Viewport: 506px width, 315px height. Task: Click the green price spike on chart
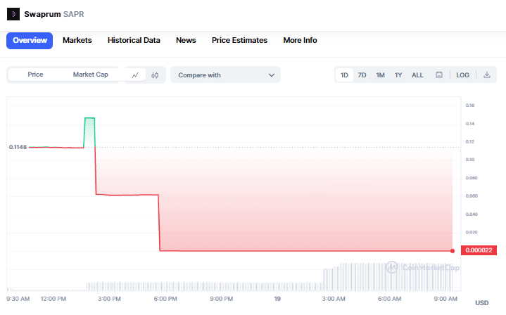click(89, 132)
